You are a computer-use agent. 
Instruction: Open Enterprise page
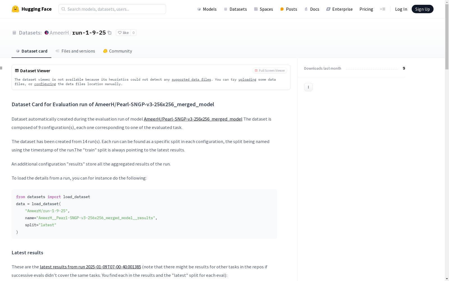point(339,9)
